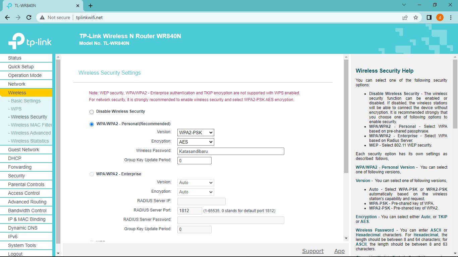Open the WPA2-PSK version dropdown

(x=196, y=133)
